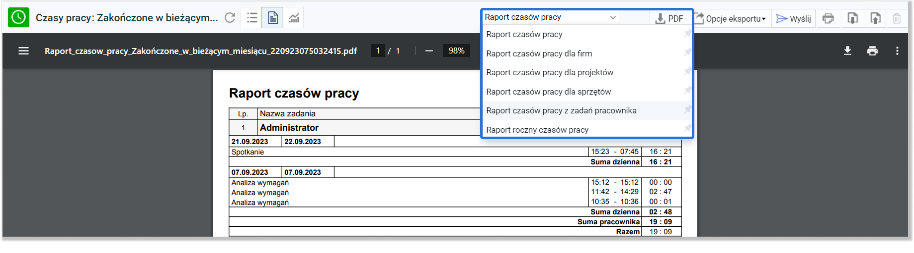Switch to the list view icon
914x253 pixels.
click(252, 18)
